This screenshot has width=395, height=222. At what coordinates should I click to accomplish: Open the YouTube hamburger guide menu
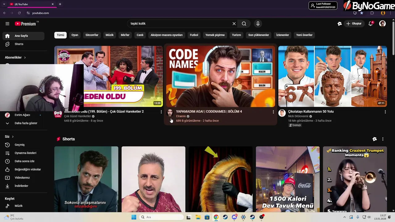pos(7,24)
